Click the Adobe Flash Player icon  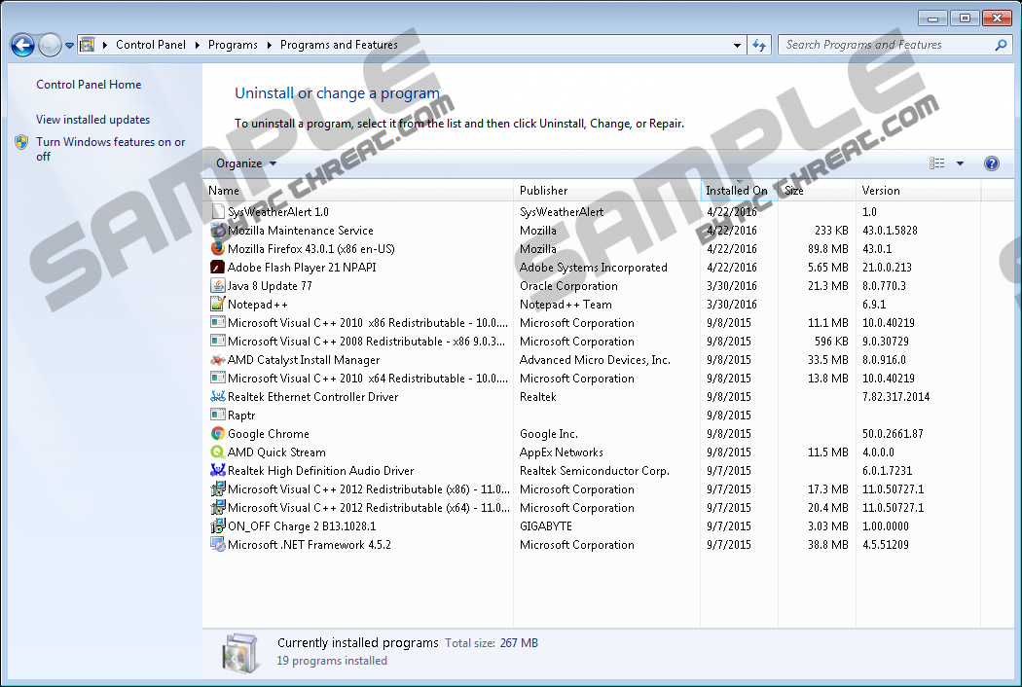(x=218, y=268)
